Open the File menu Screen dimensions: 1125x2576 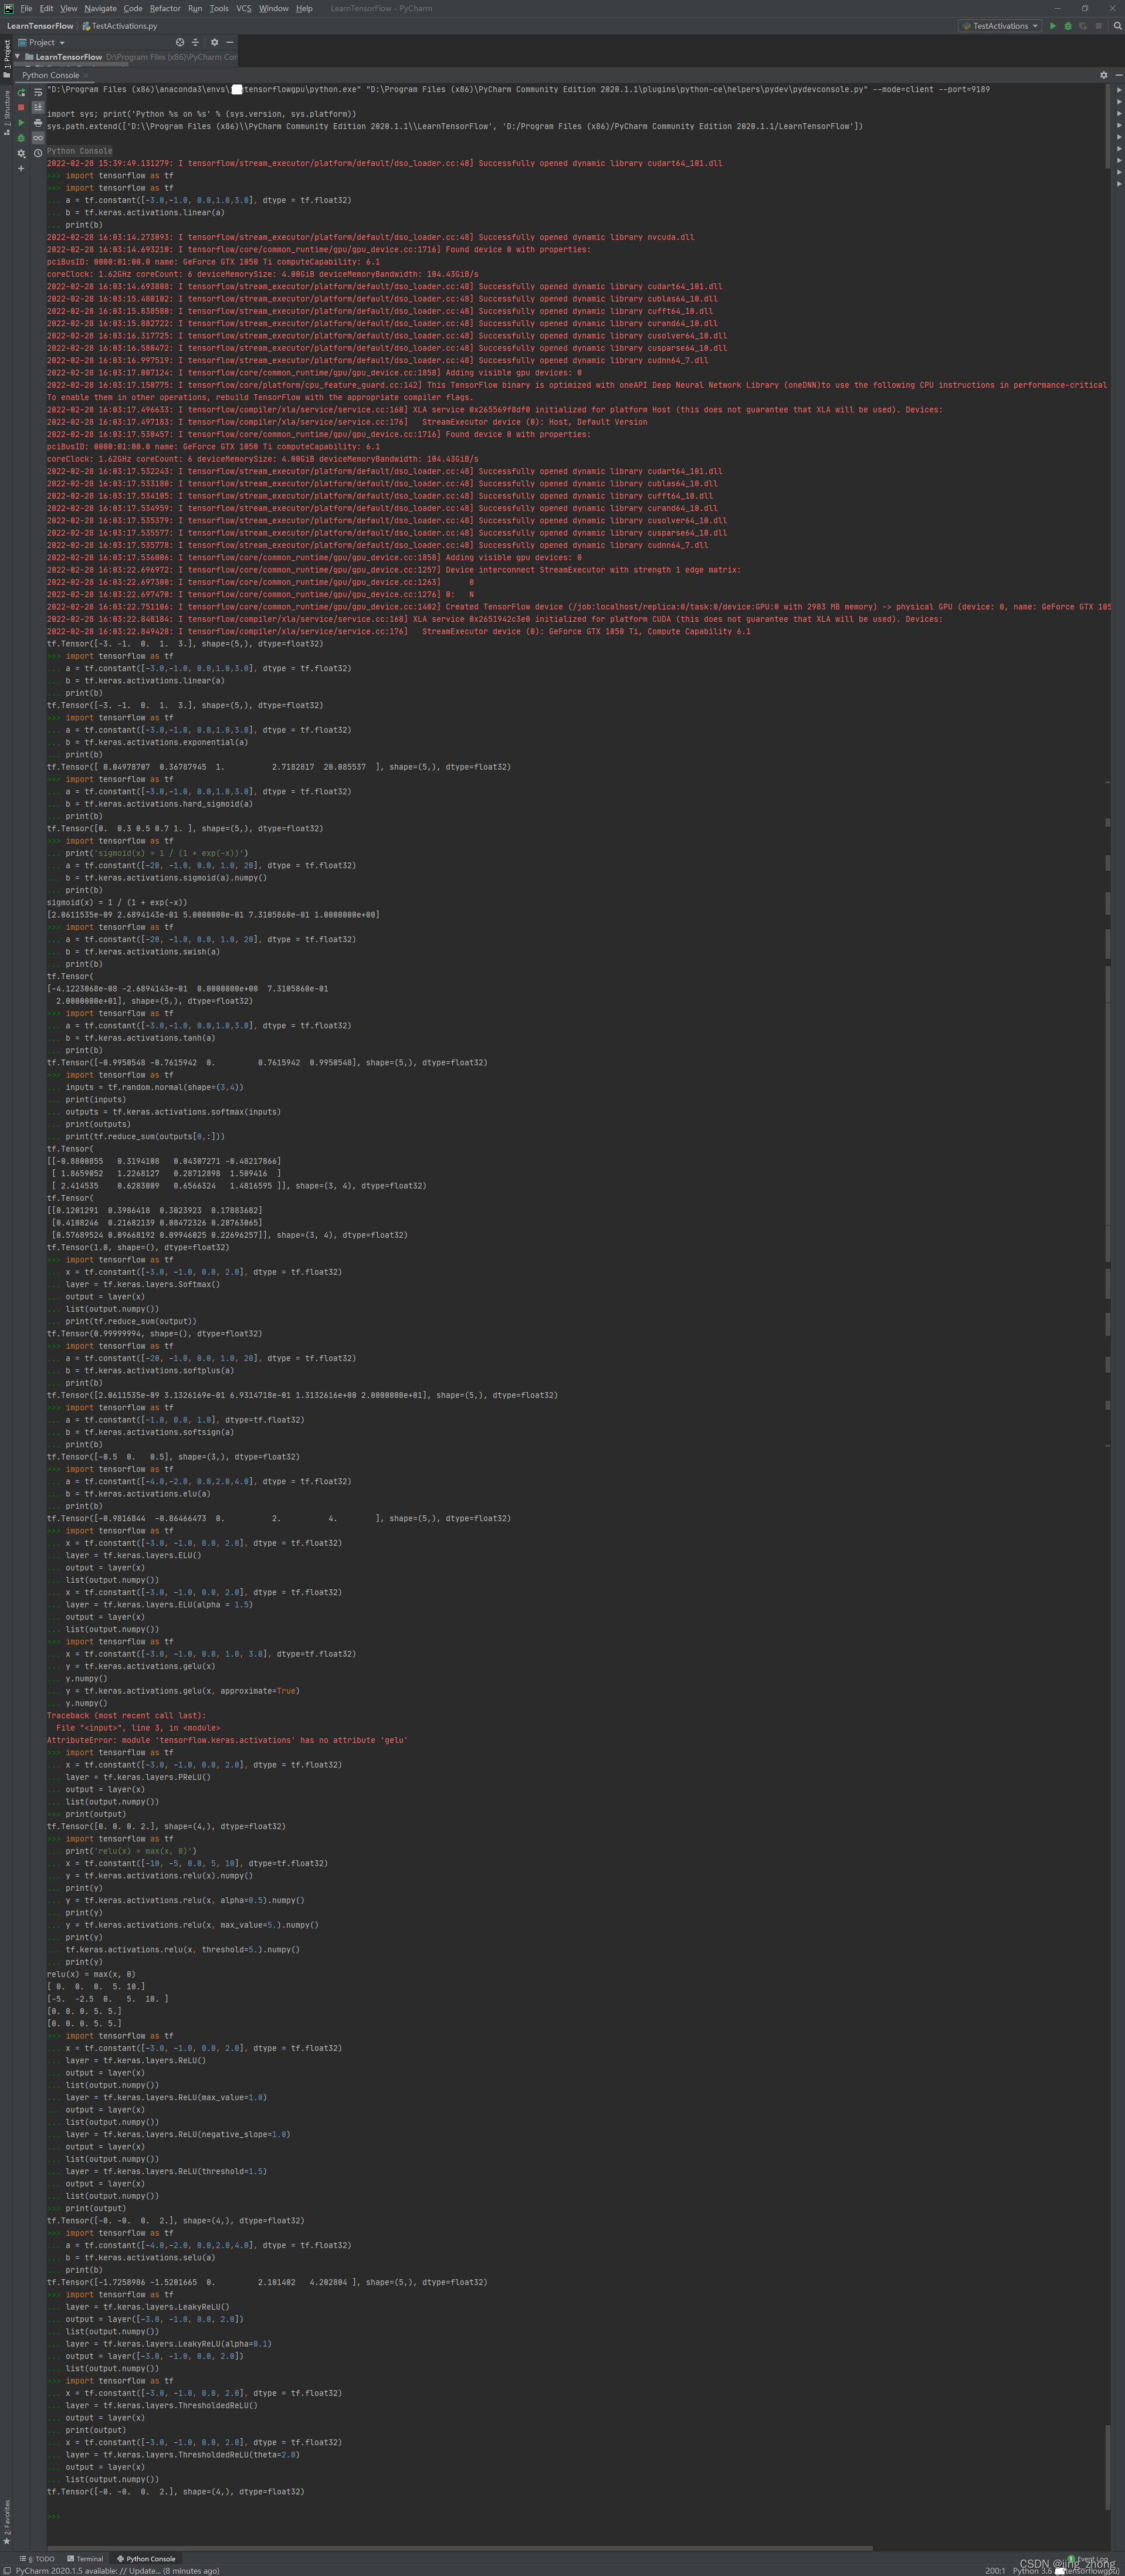point(26,8)
